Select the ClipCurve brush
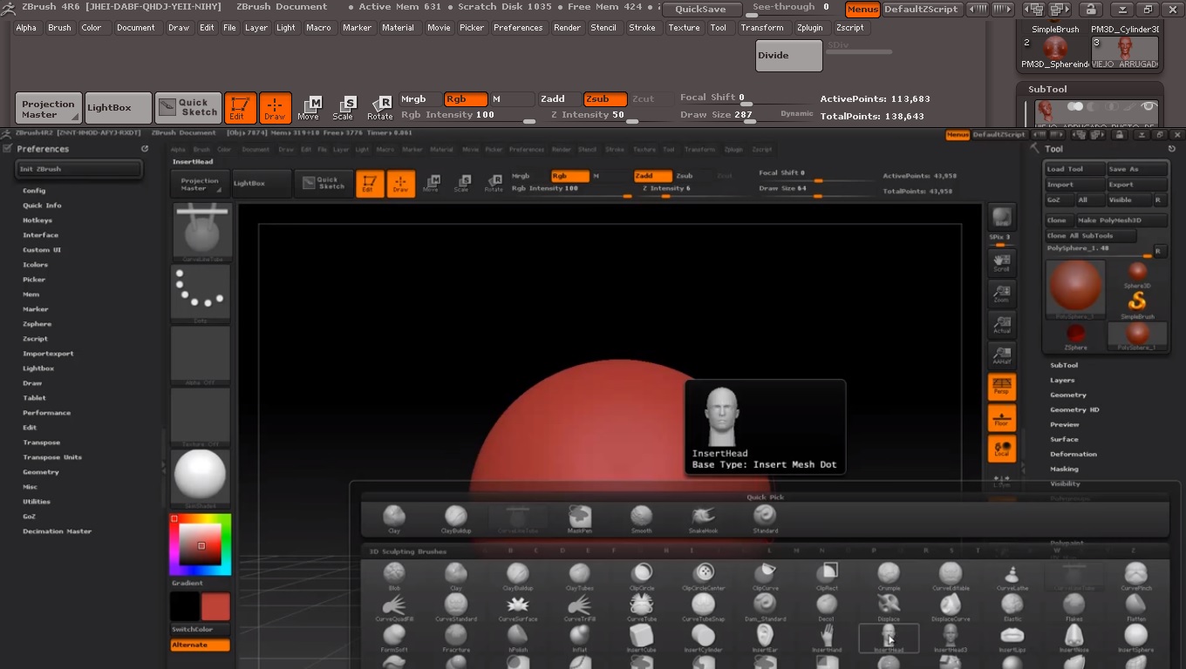 765,577
